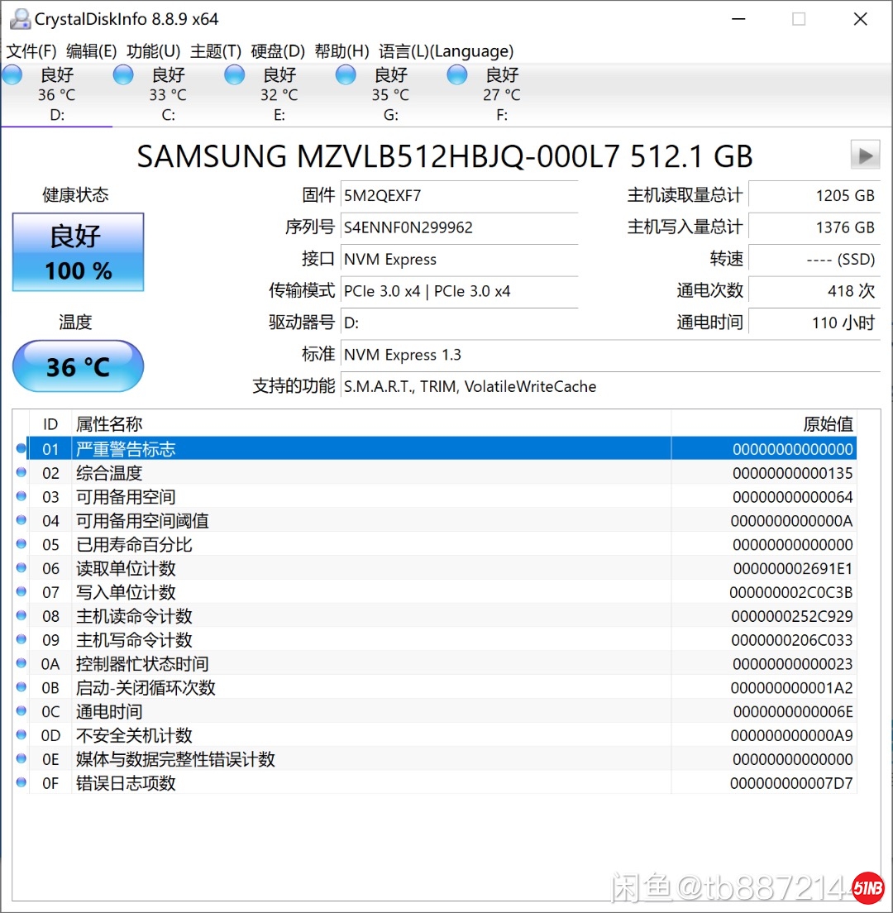Select attribute row 0F 错误日志项数
The height and width of the screenshot is (913, 893).
[x=434, y=783]
